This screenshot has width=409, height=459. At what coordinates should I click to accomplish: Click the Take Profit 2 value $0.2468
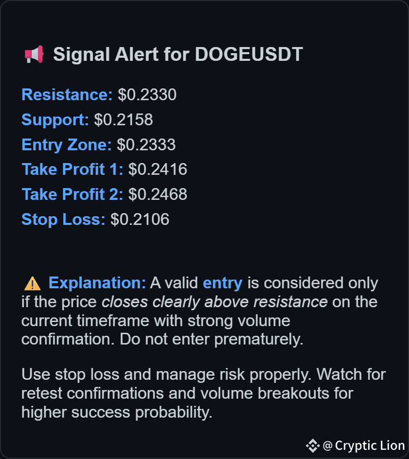(158, 194)
